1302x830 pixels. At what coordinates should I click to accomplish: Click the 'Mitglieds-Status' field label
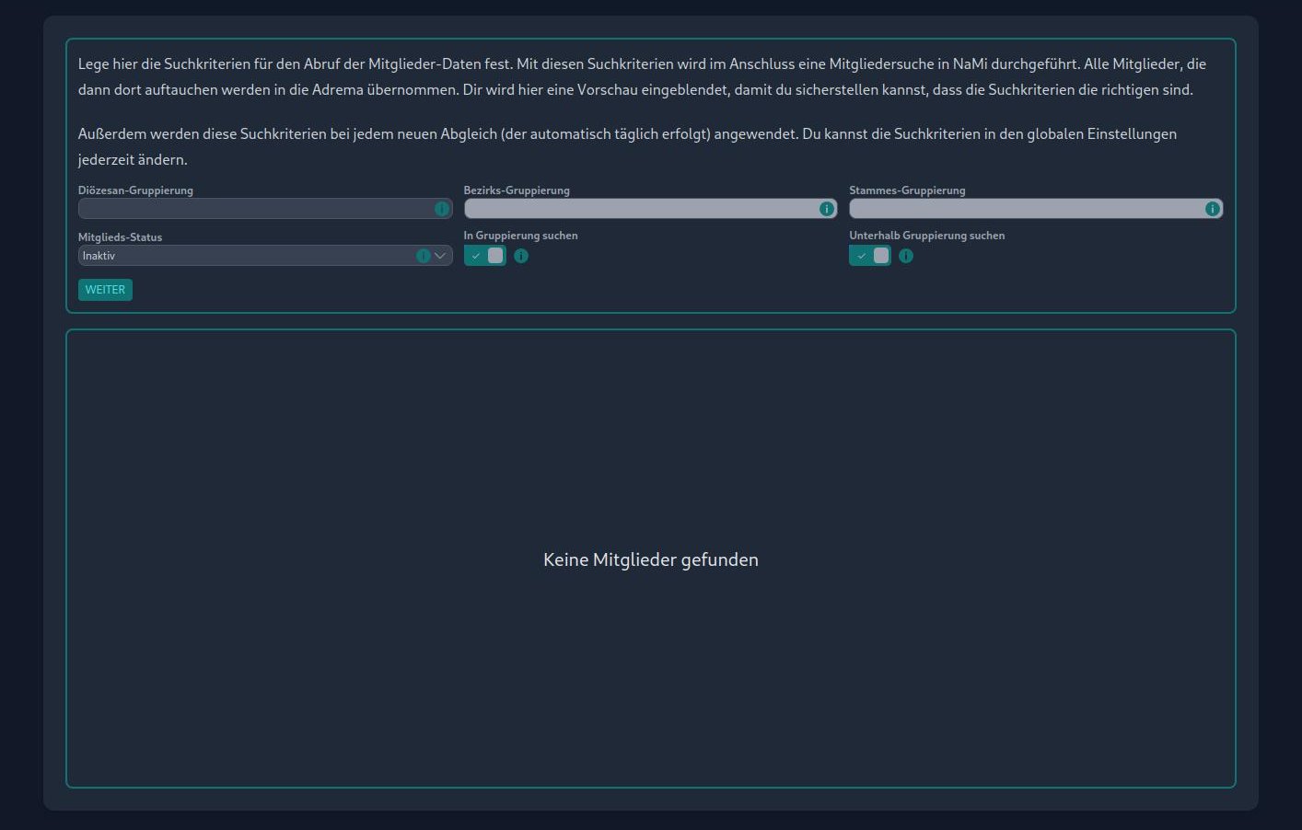[x=120, y=237]
